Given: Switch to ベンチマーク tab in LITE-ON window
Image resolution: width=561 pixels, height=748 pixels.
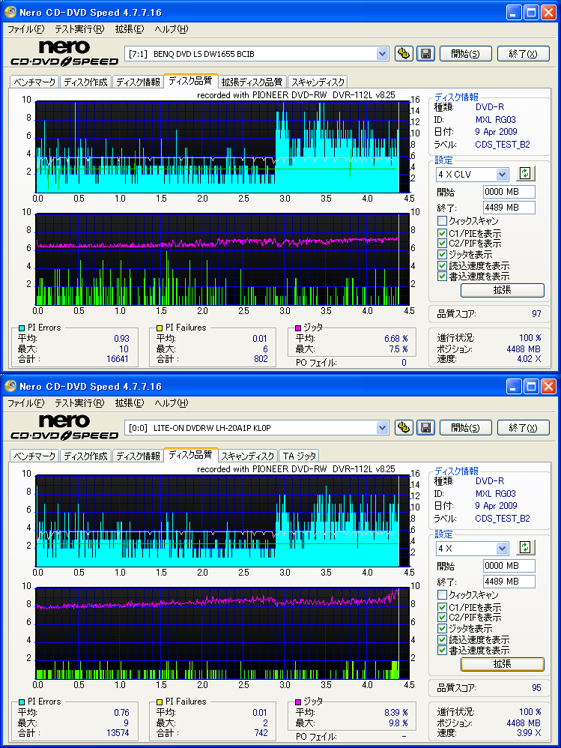Looking at the screenshot, I should click(x=34, y=456).
